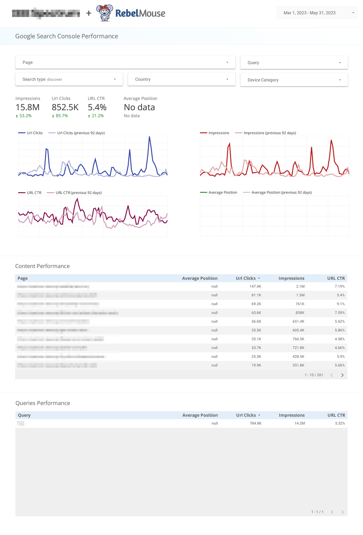Image resolution: width=363 pixels, height=535 pixels.
Task: Open the Query filter dropdown
Action: 293,62
